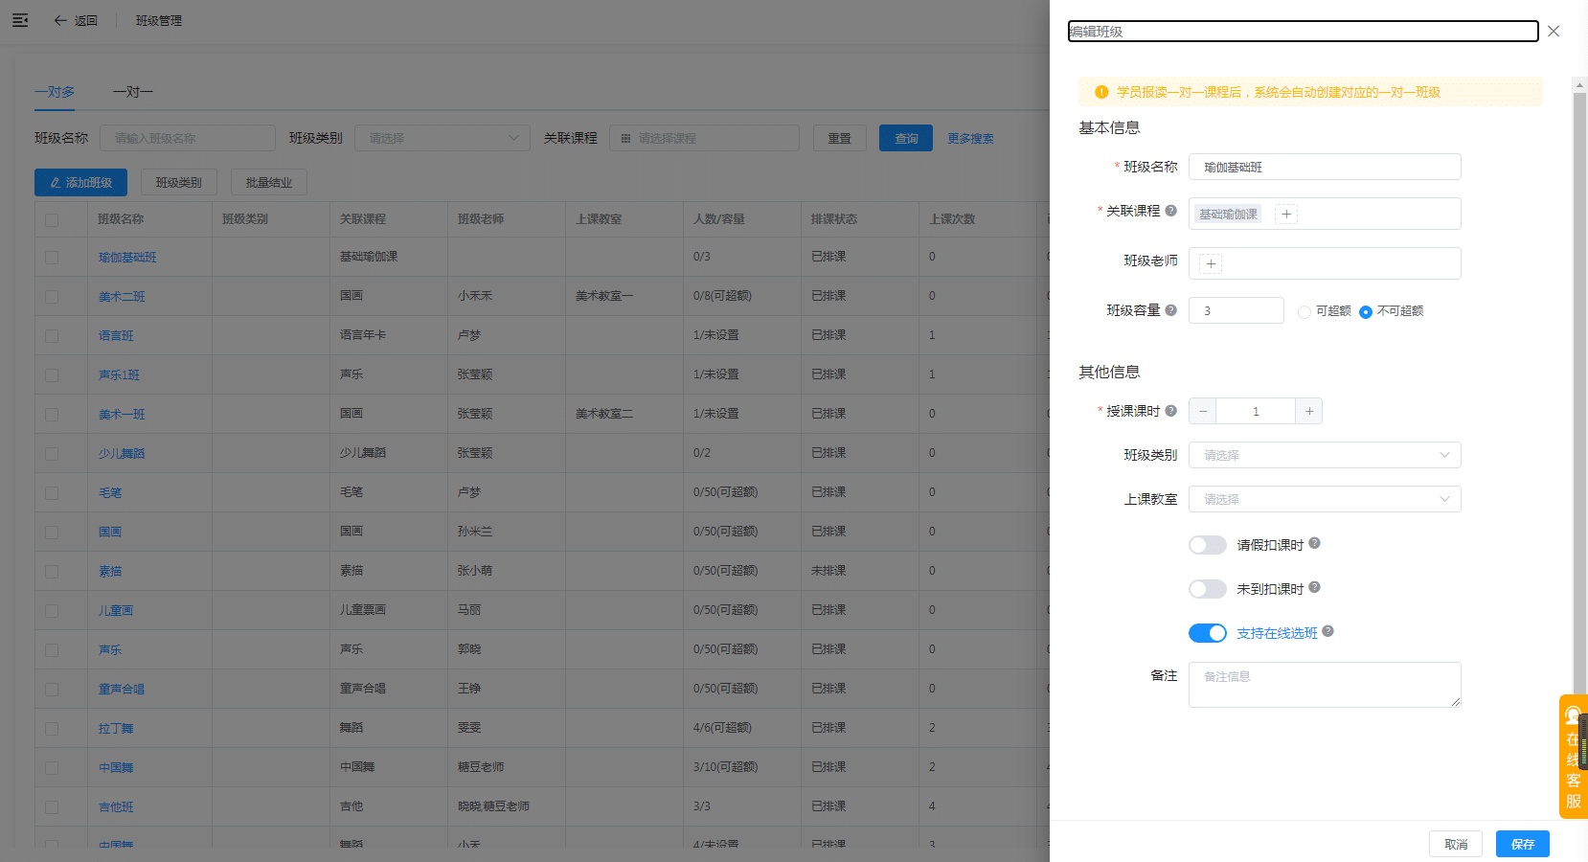
Task: Toggle the 请假扣课时 switch
Action: [1207, 545]
